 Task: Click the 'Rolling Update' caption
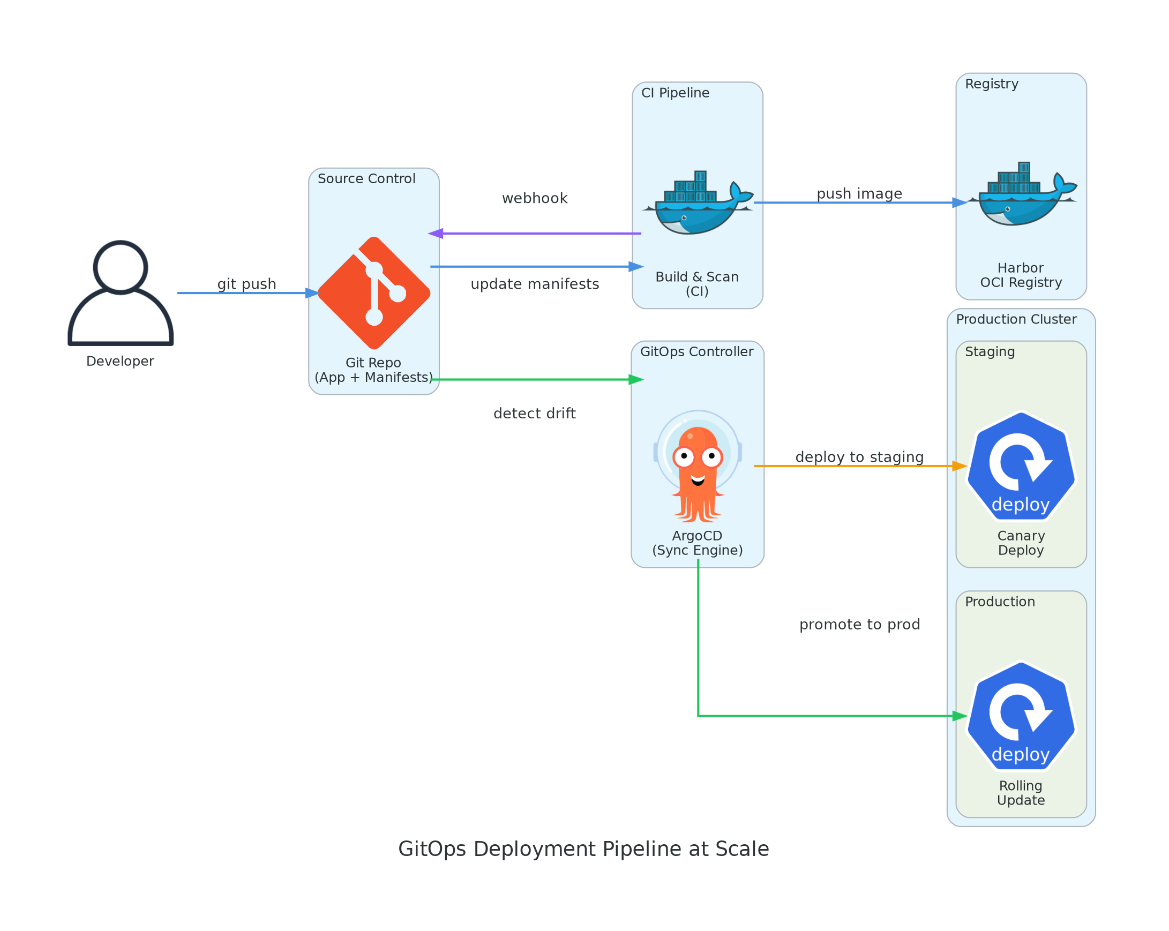coord(1022,793)
